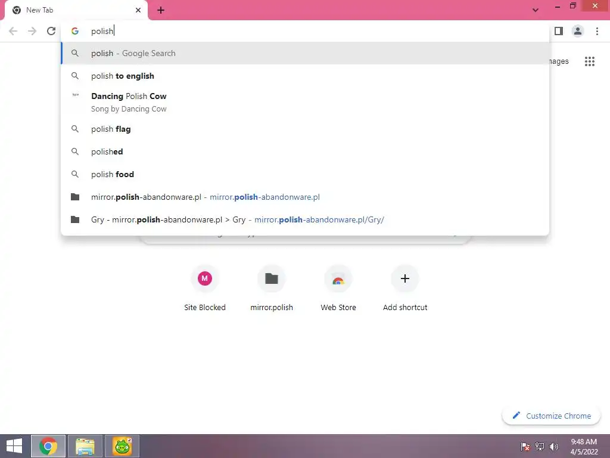Reload the page with the refresh icon
The image size is (610, 458).
[51, 31]
